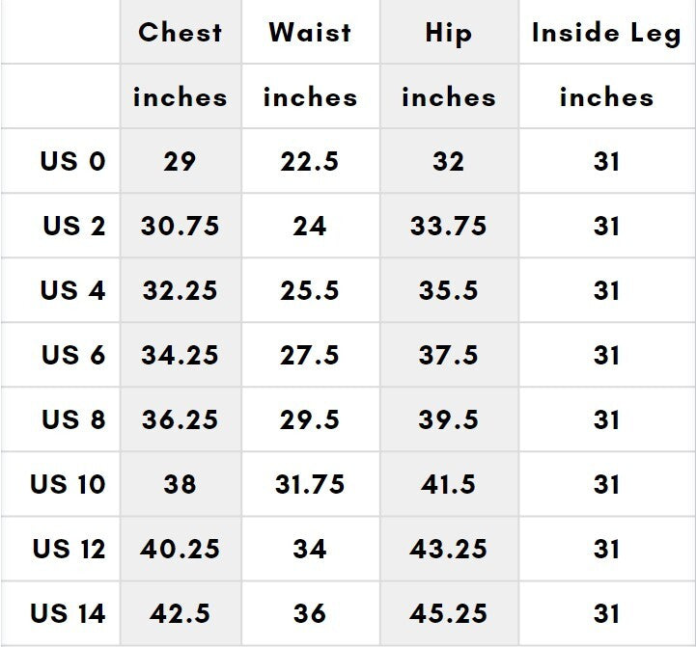Select the US 8 row label
Viewport: 696px width, 647px height.
click(x=72, y=419)
